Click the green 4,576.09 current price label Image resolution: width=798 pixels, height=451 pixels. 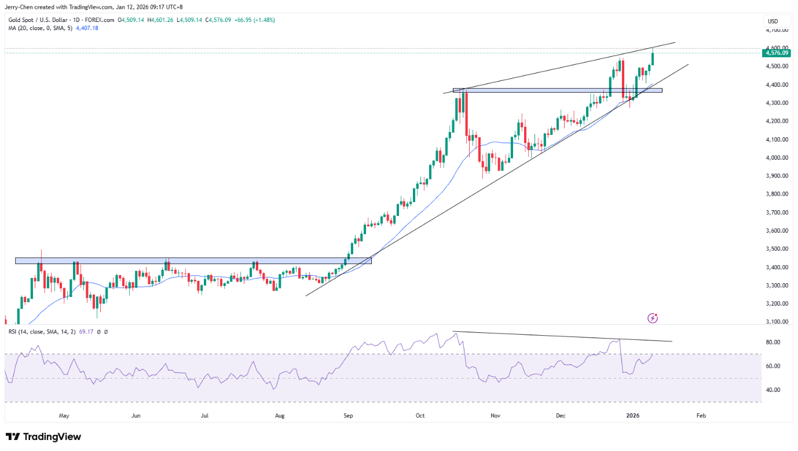pos(777,53)
